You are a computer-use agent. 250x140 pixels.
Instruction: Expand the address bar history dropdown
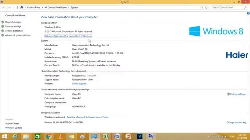pyautogui.click(x=202, y=7)
